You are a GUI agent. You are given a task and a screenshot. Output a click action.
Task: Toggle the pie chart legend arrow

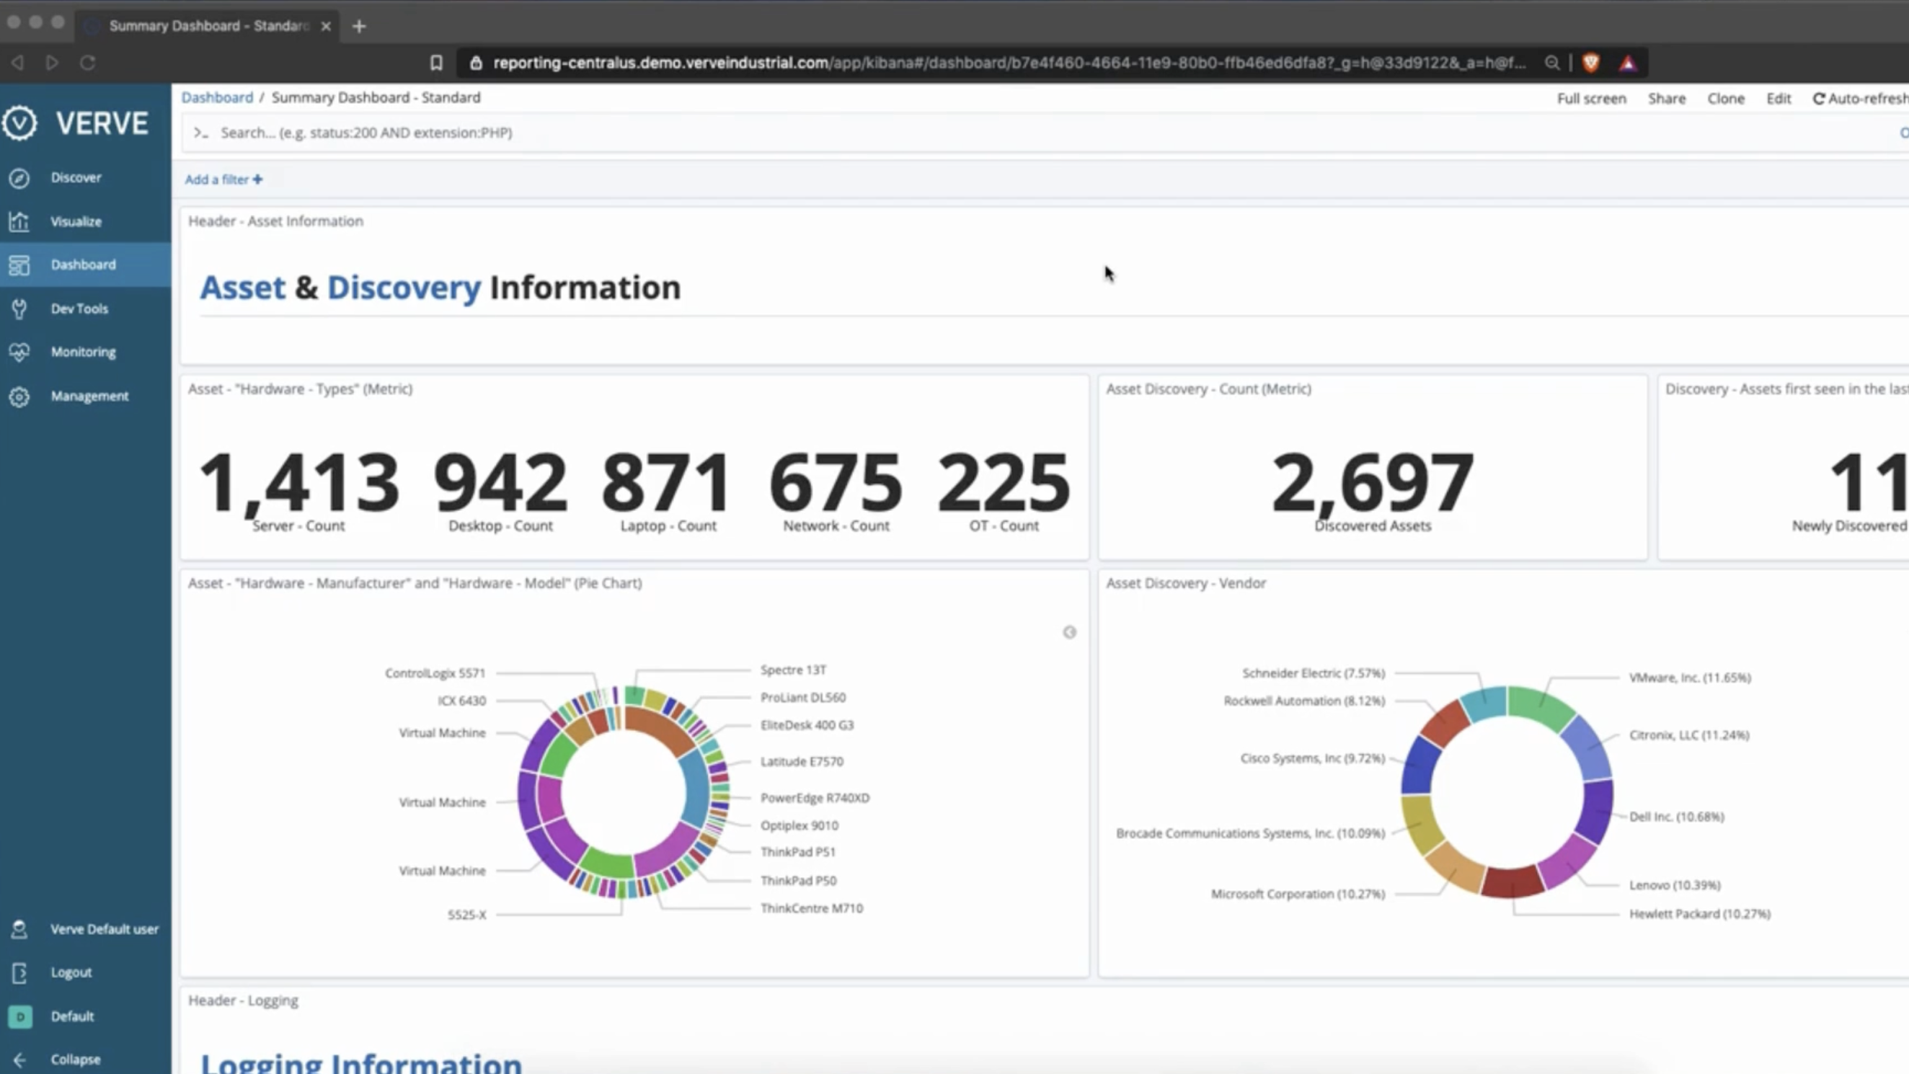coord(1069,632)
